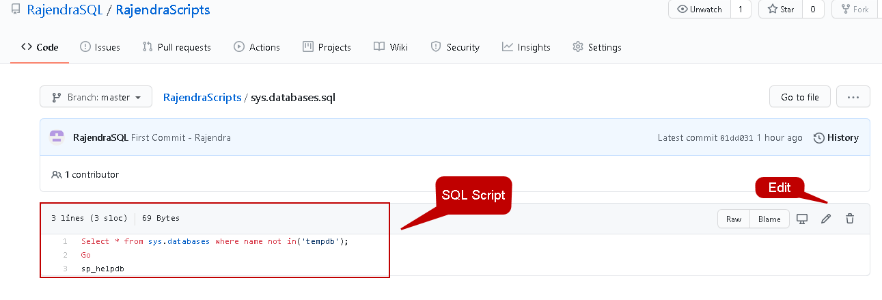
Task: Click the History clock icon
Action: (819, 137)
